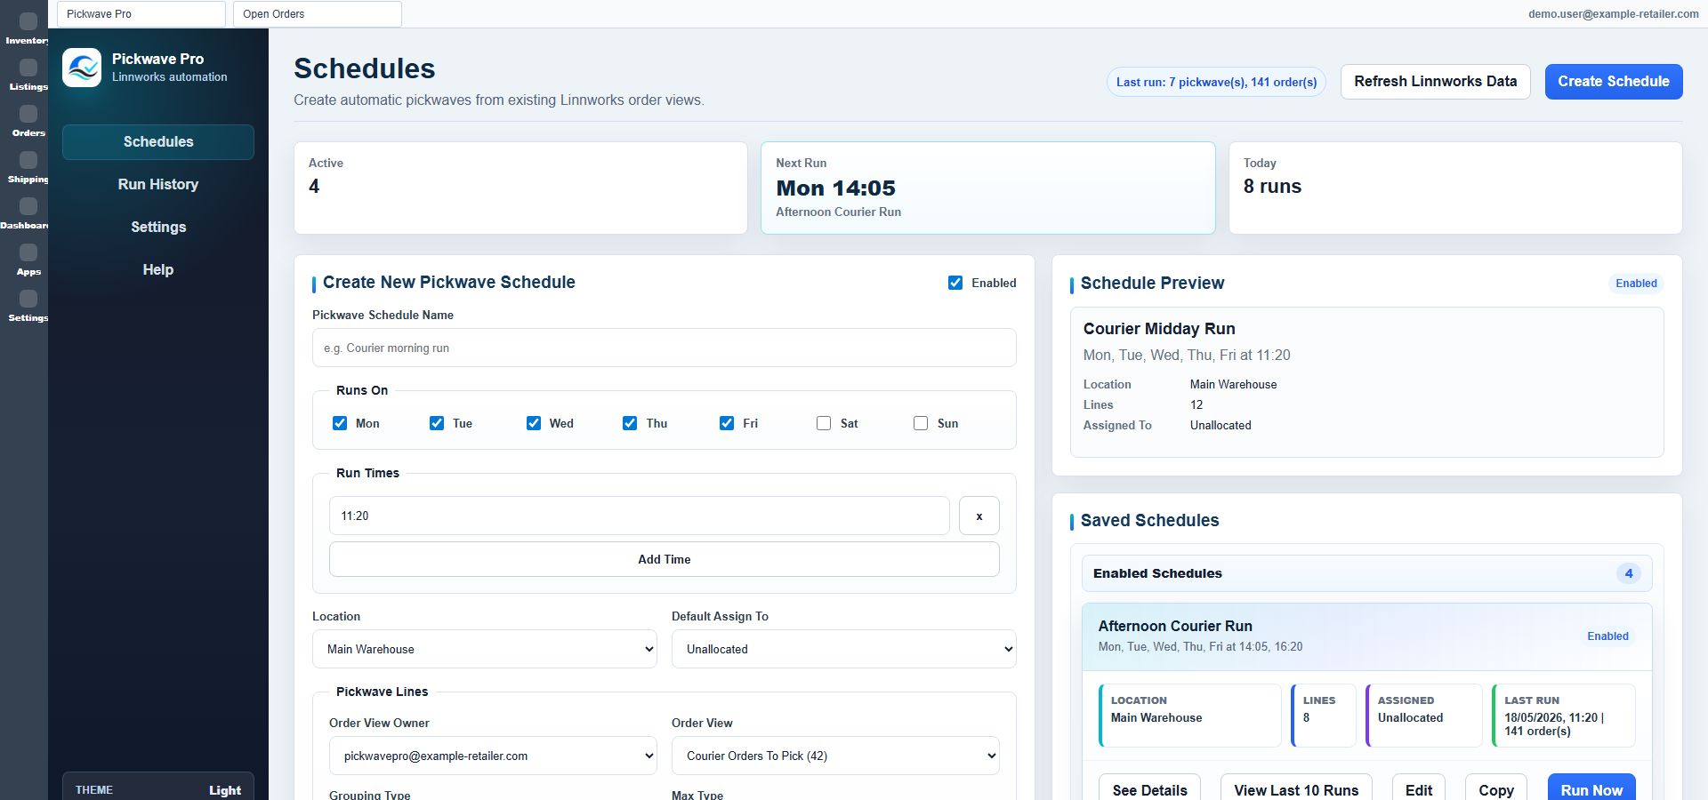Screen dimensions: 1708x800
Task: Click the Afternoon Courier Run schedule title
Action: [1174, 626]
